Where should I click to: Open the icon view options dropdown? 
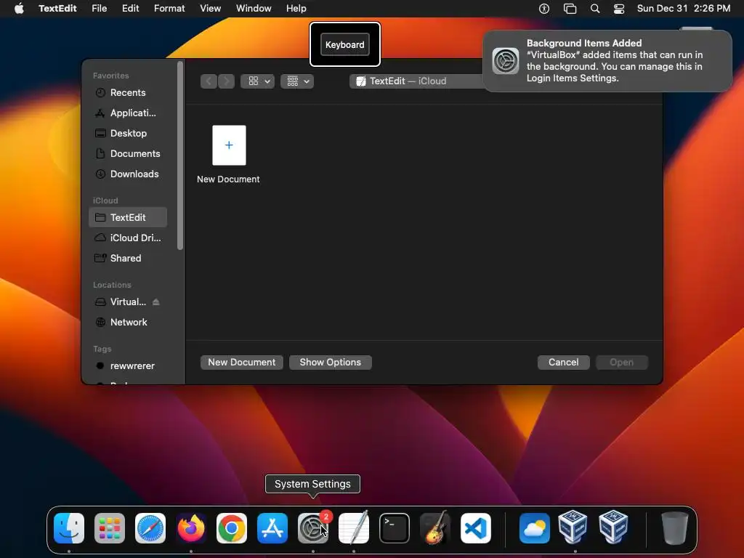(258, 81)
